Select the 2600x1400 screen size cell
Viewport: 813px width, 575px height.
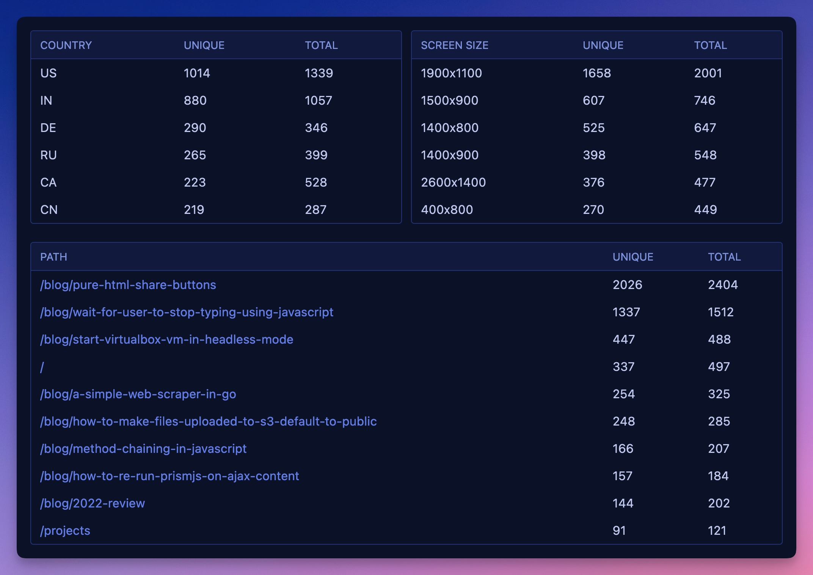point(454,182)
